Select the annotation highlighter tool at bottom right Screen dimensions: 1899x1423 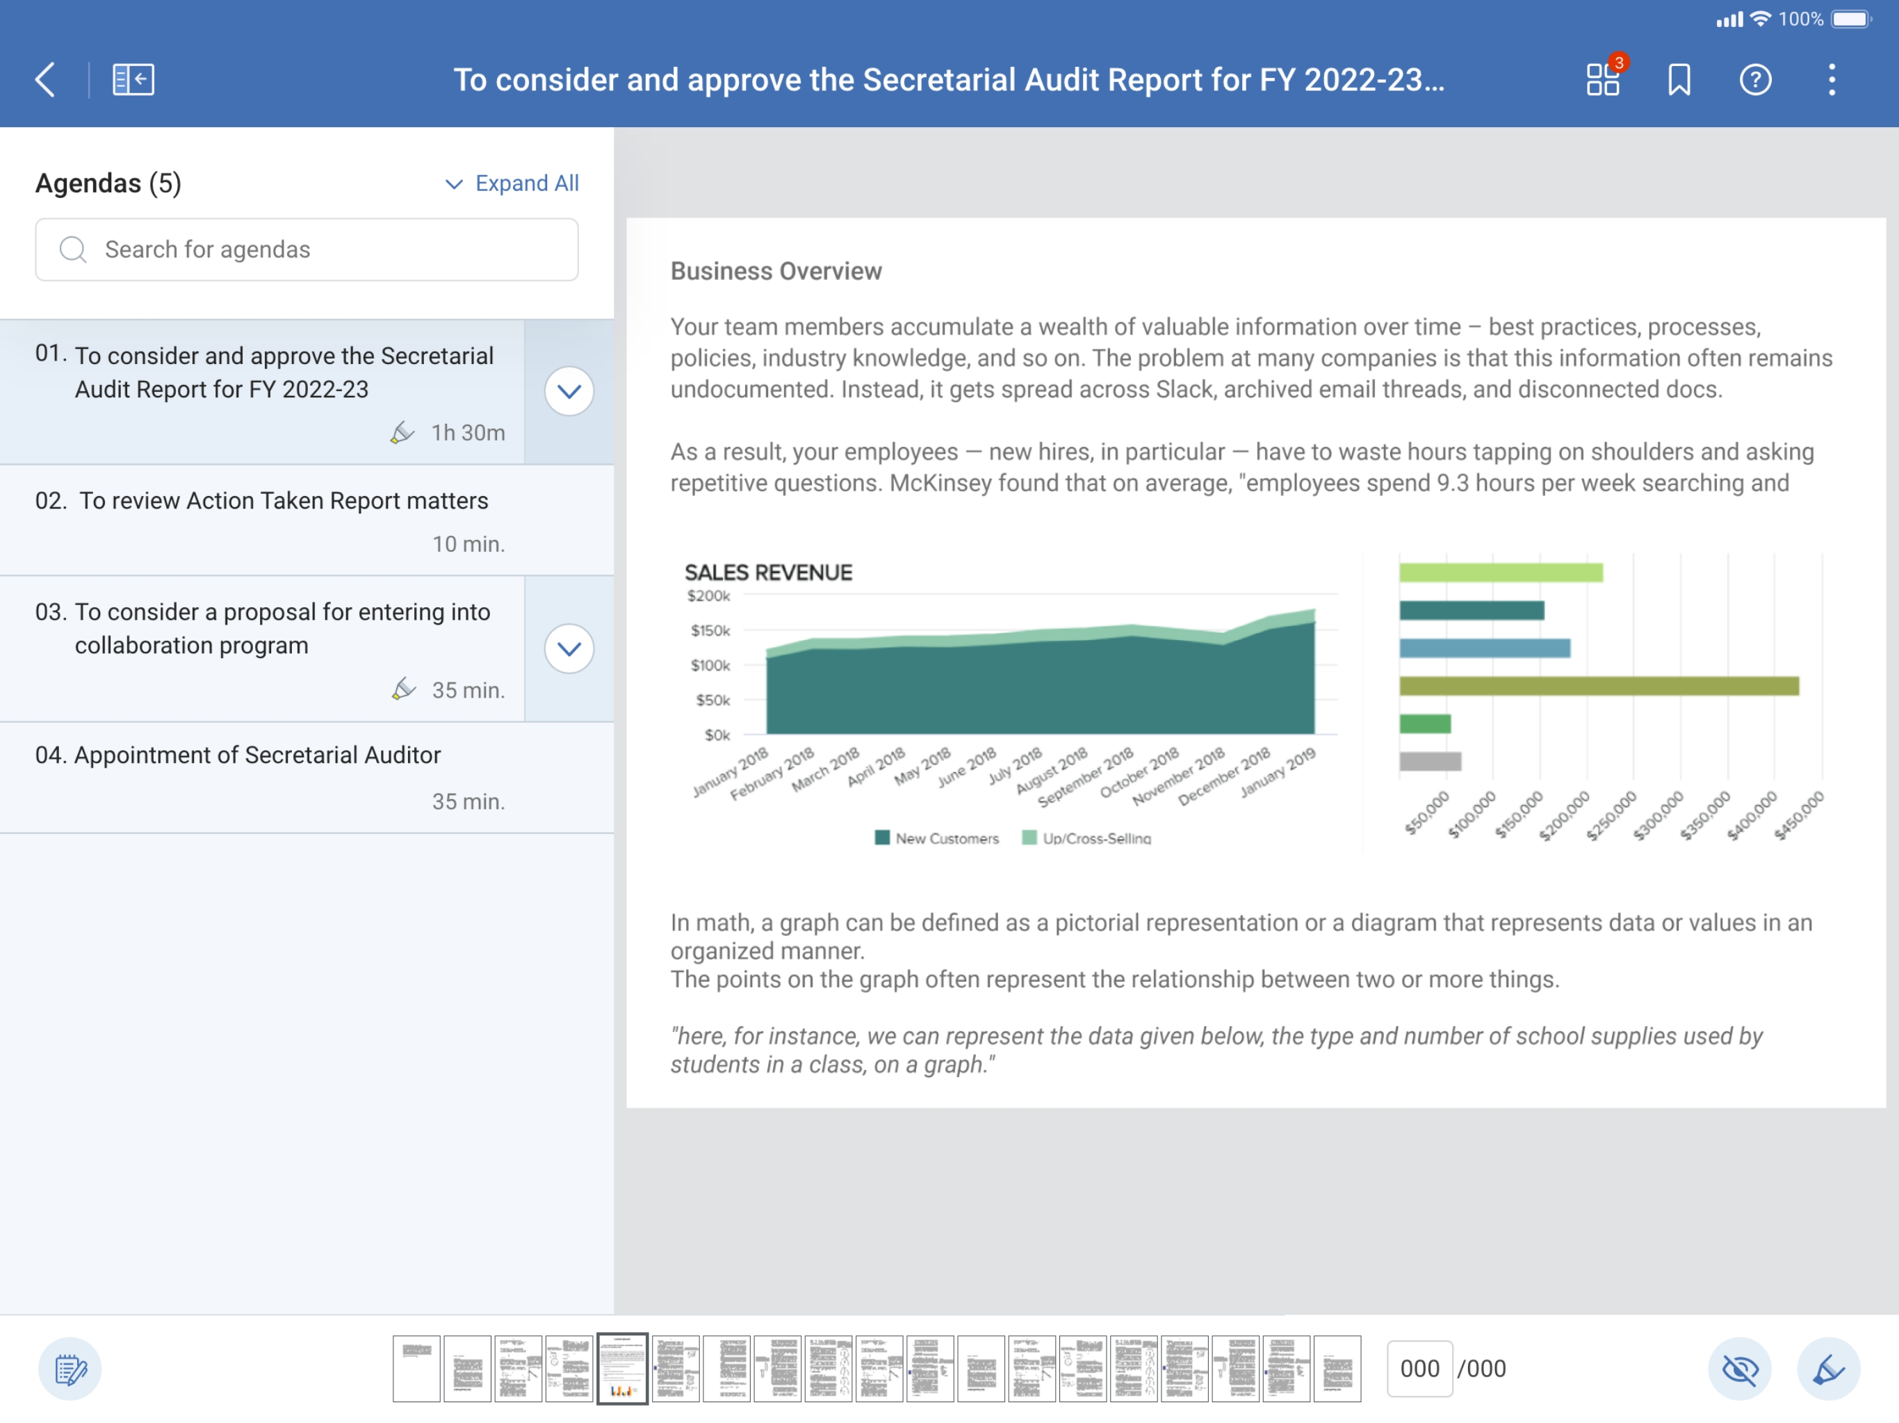(1827, 1368)
